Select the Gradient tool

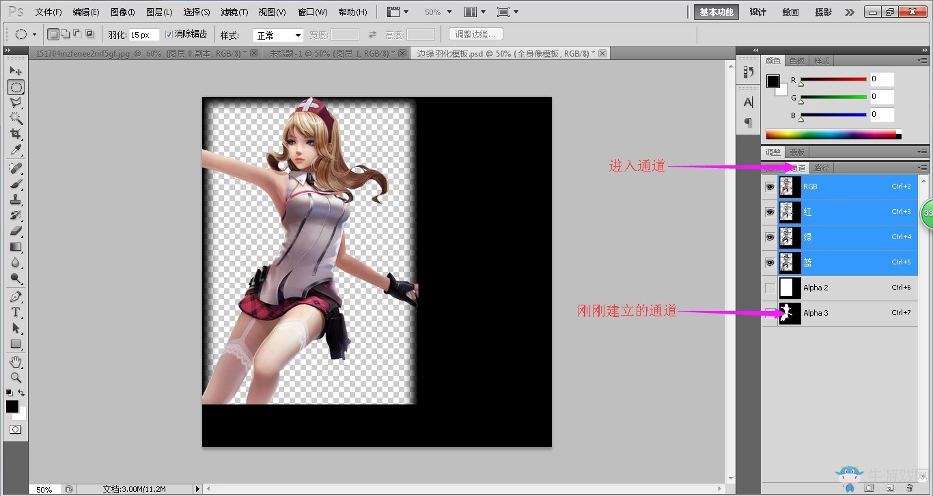16,247
